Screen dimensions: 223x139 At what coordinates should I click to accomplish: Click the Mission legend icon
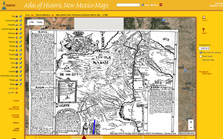pos(17,38)
